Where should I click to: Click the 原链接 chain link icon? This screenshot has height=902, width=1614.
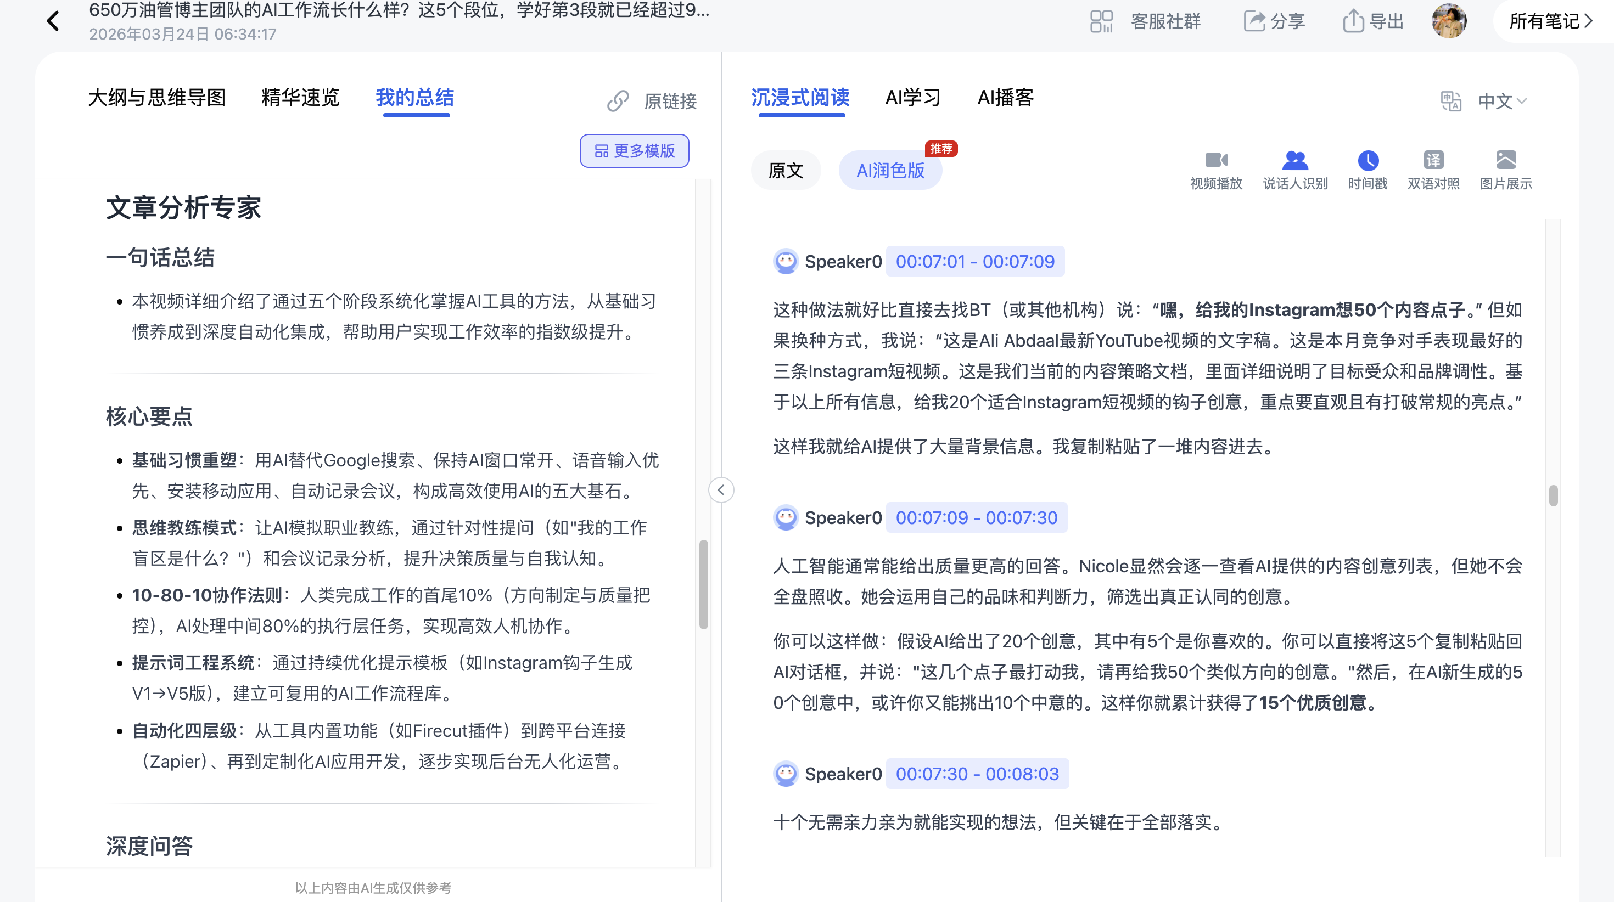click(x=618, y=101)
